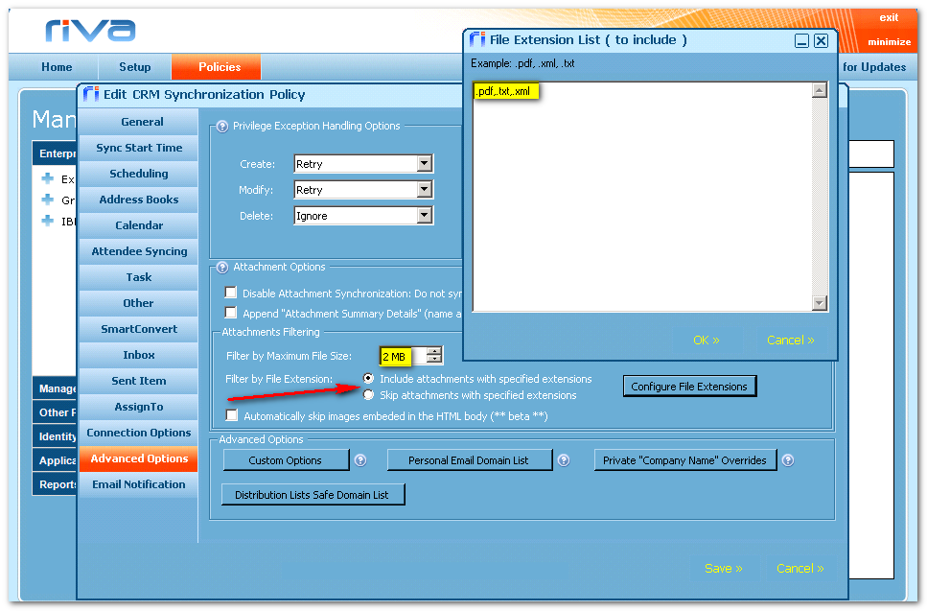Open the Policies tab
Screen dimensions: 927x611
click(217, 67)
